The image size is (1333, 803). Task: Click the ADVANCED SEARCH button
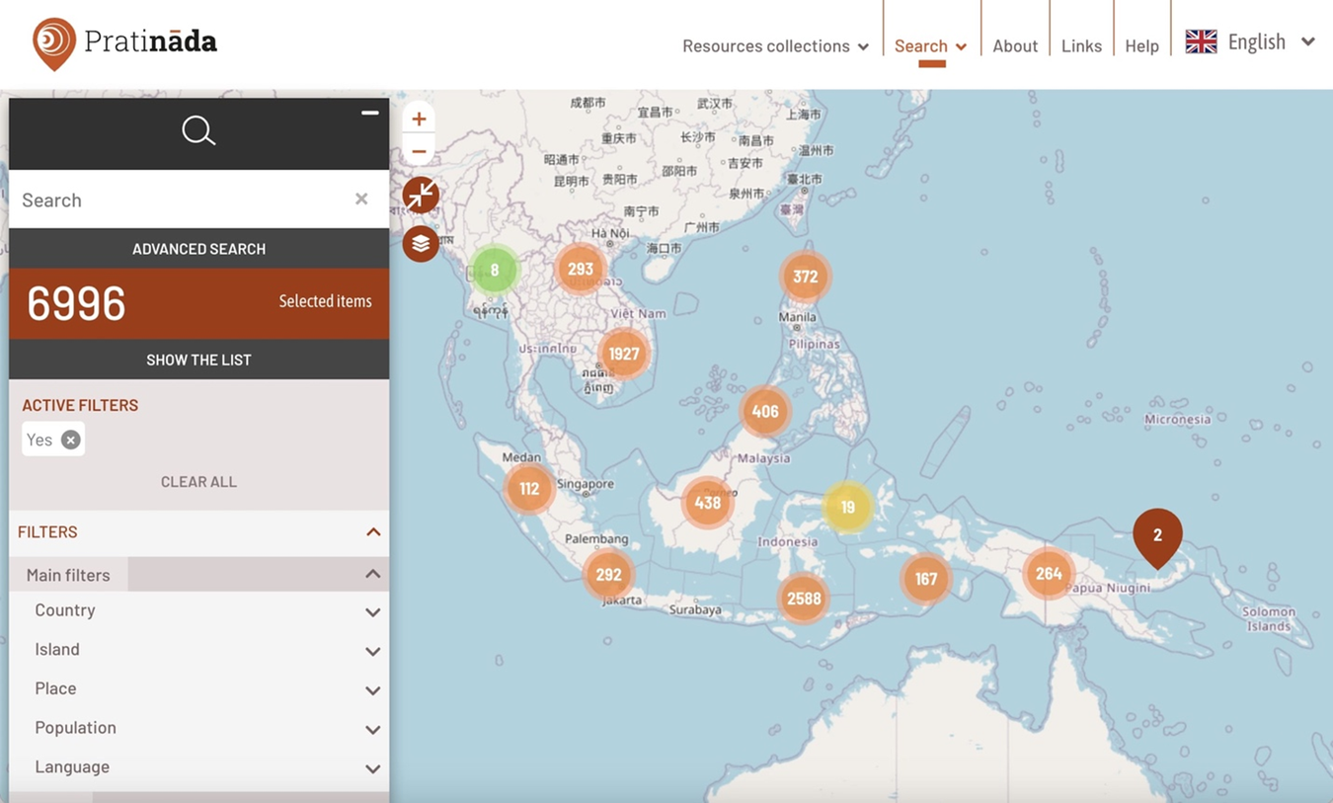(198, 249)
